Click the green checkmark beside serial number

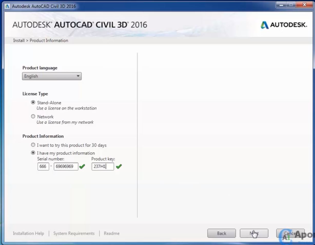(82, 166)
